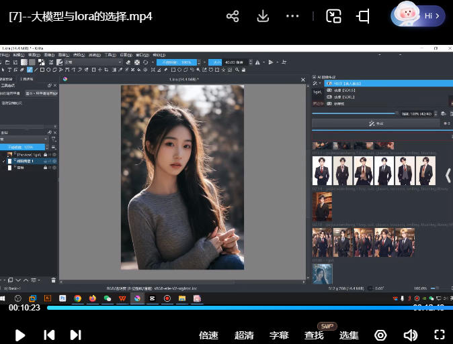This screenshot has height=344, width=453.
Task: Open the 倍速 playback speed menu
Action: (209, 335)
